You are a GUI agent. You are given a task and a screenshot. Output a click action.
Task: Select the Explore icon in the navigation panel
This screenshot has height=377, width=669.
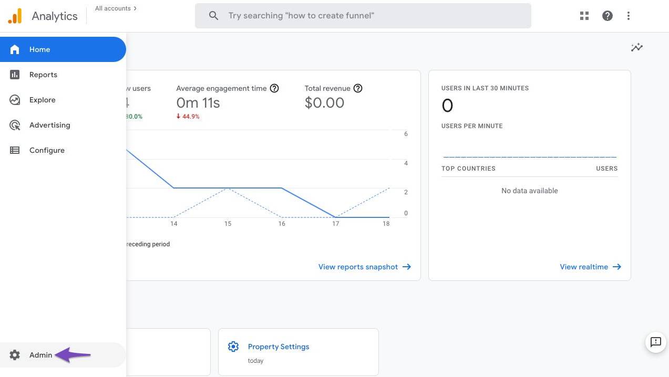pyautogui.click(x=15, y=99)
